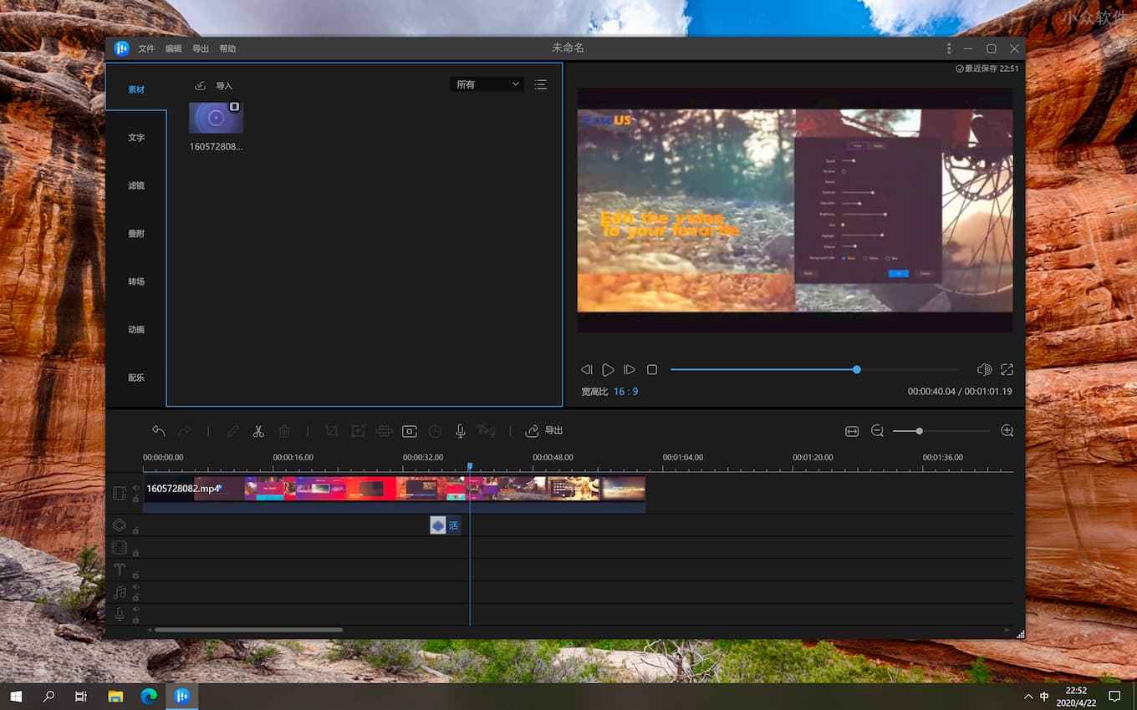Start voiceover with the microphone icon

click(x=460, y=431)
